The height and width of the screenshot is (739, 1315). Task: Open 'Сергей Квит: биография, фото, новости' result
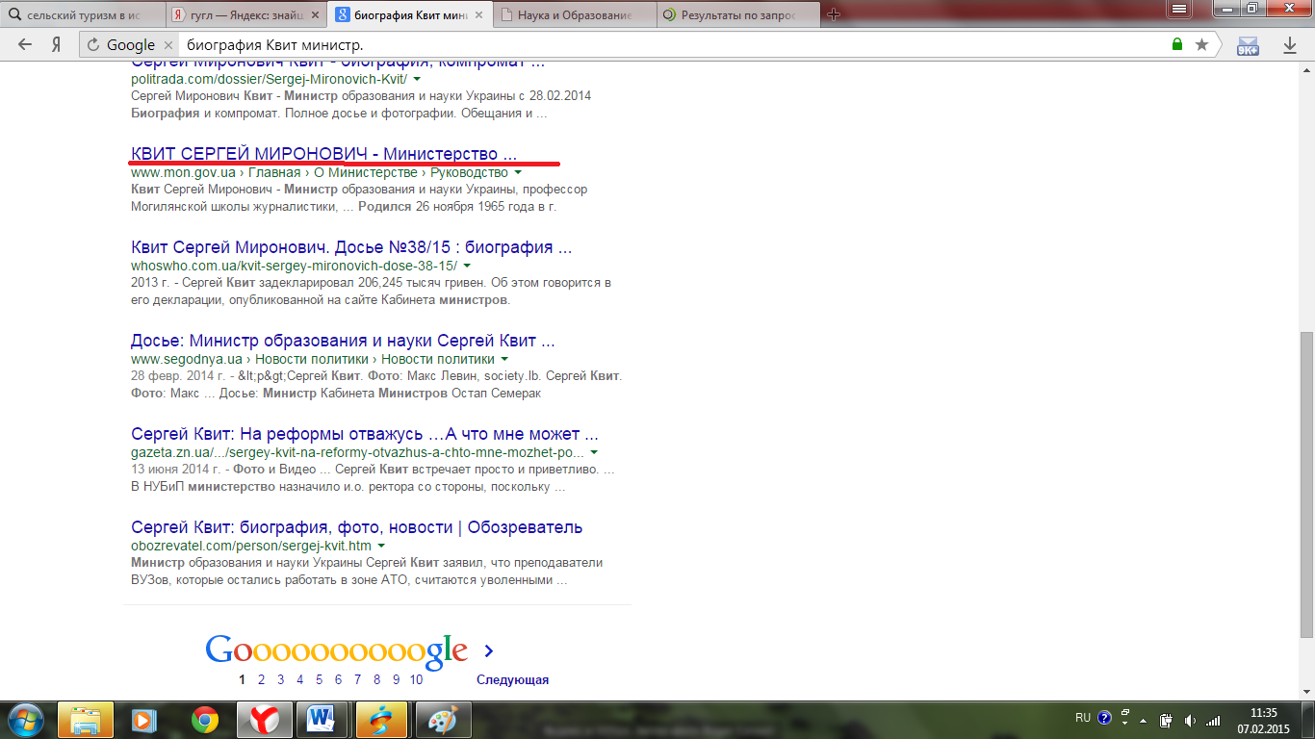pos(356,527)
